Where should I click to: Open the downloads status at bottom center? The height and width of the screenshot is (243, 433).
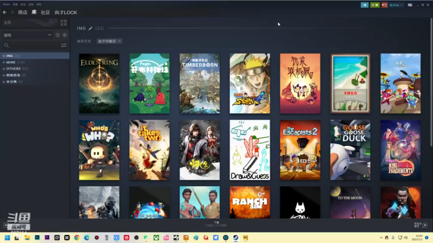pos(216,224)
